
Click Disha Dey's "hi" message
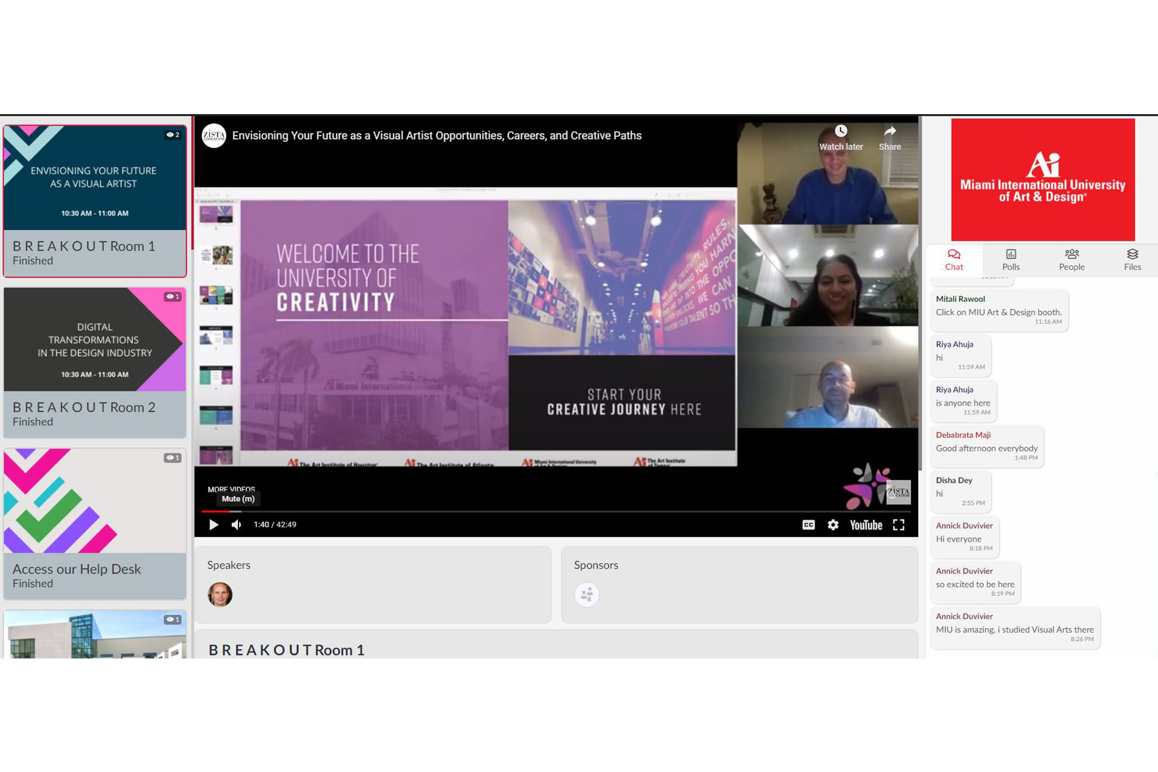pyautogui.click(x=961, y=492)
